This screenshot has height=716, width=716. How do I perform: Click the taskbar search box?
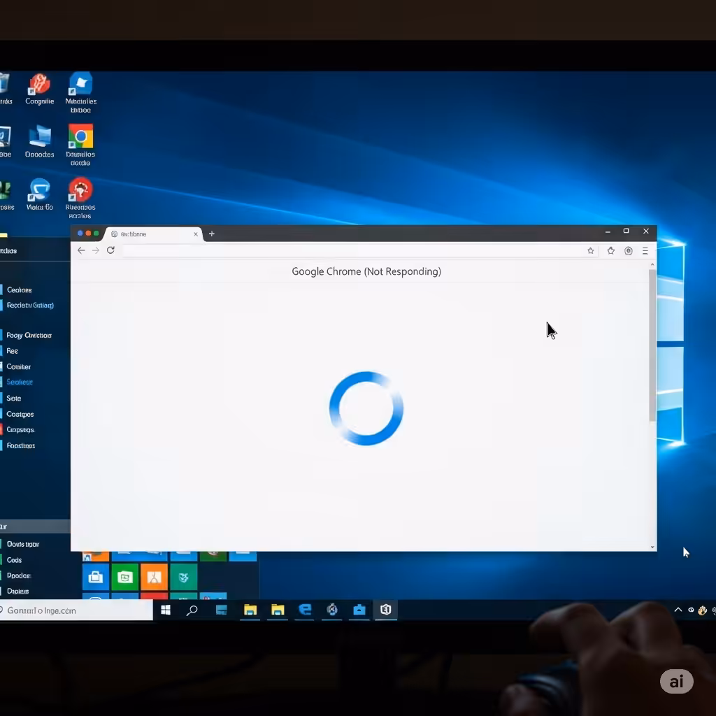click(x=76, y=610)
